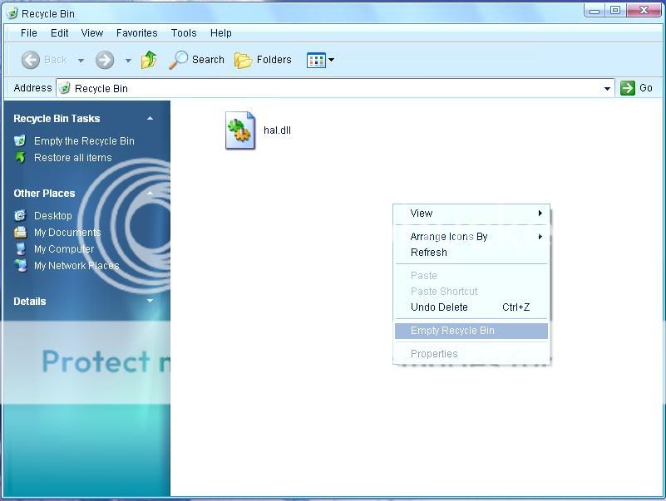Click Restore all items link
Image resolution: width=666 pixels, height=501 pixels.
click(72, 158)
